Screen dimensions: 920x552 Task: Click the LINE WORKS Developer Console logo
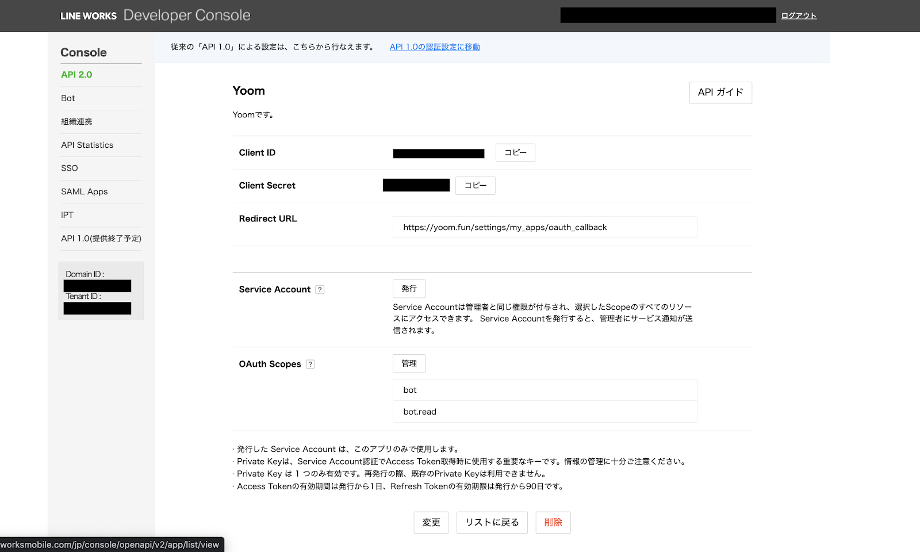155,16
